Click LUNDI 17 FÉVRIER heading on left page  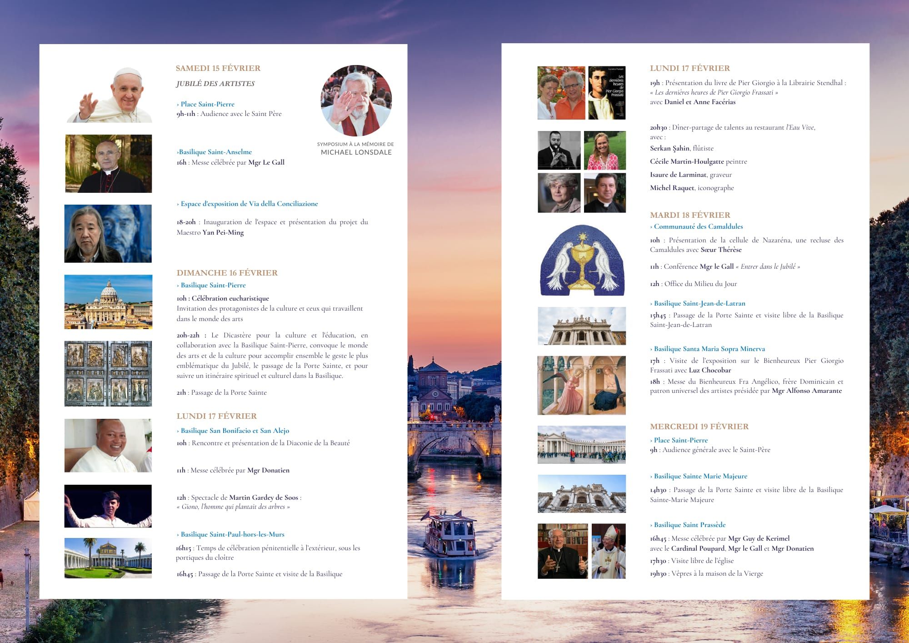(x=217, y=416)
